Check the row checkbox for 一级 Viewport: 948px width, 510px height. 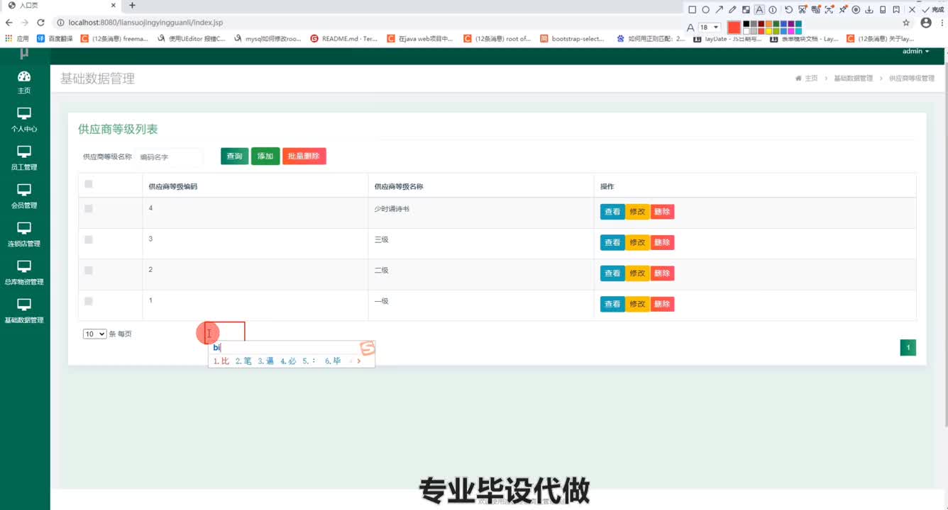tap(88, 300)
